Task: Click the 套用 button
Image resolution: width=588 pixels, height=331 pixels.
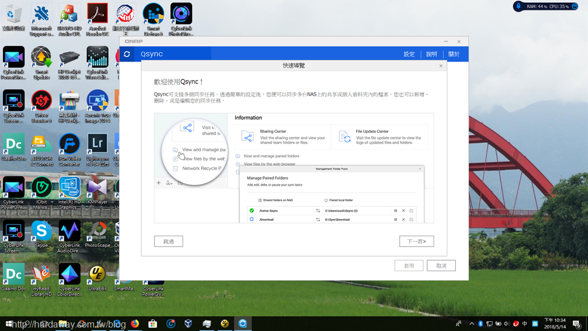Action: point(409,265)
